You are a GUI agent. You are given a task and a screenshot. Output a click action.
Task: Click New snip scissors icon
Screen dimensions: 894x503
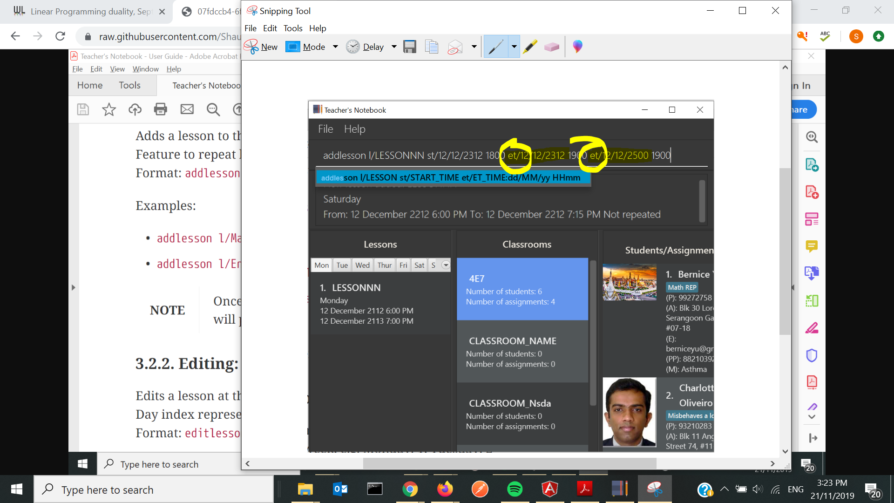251,47
